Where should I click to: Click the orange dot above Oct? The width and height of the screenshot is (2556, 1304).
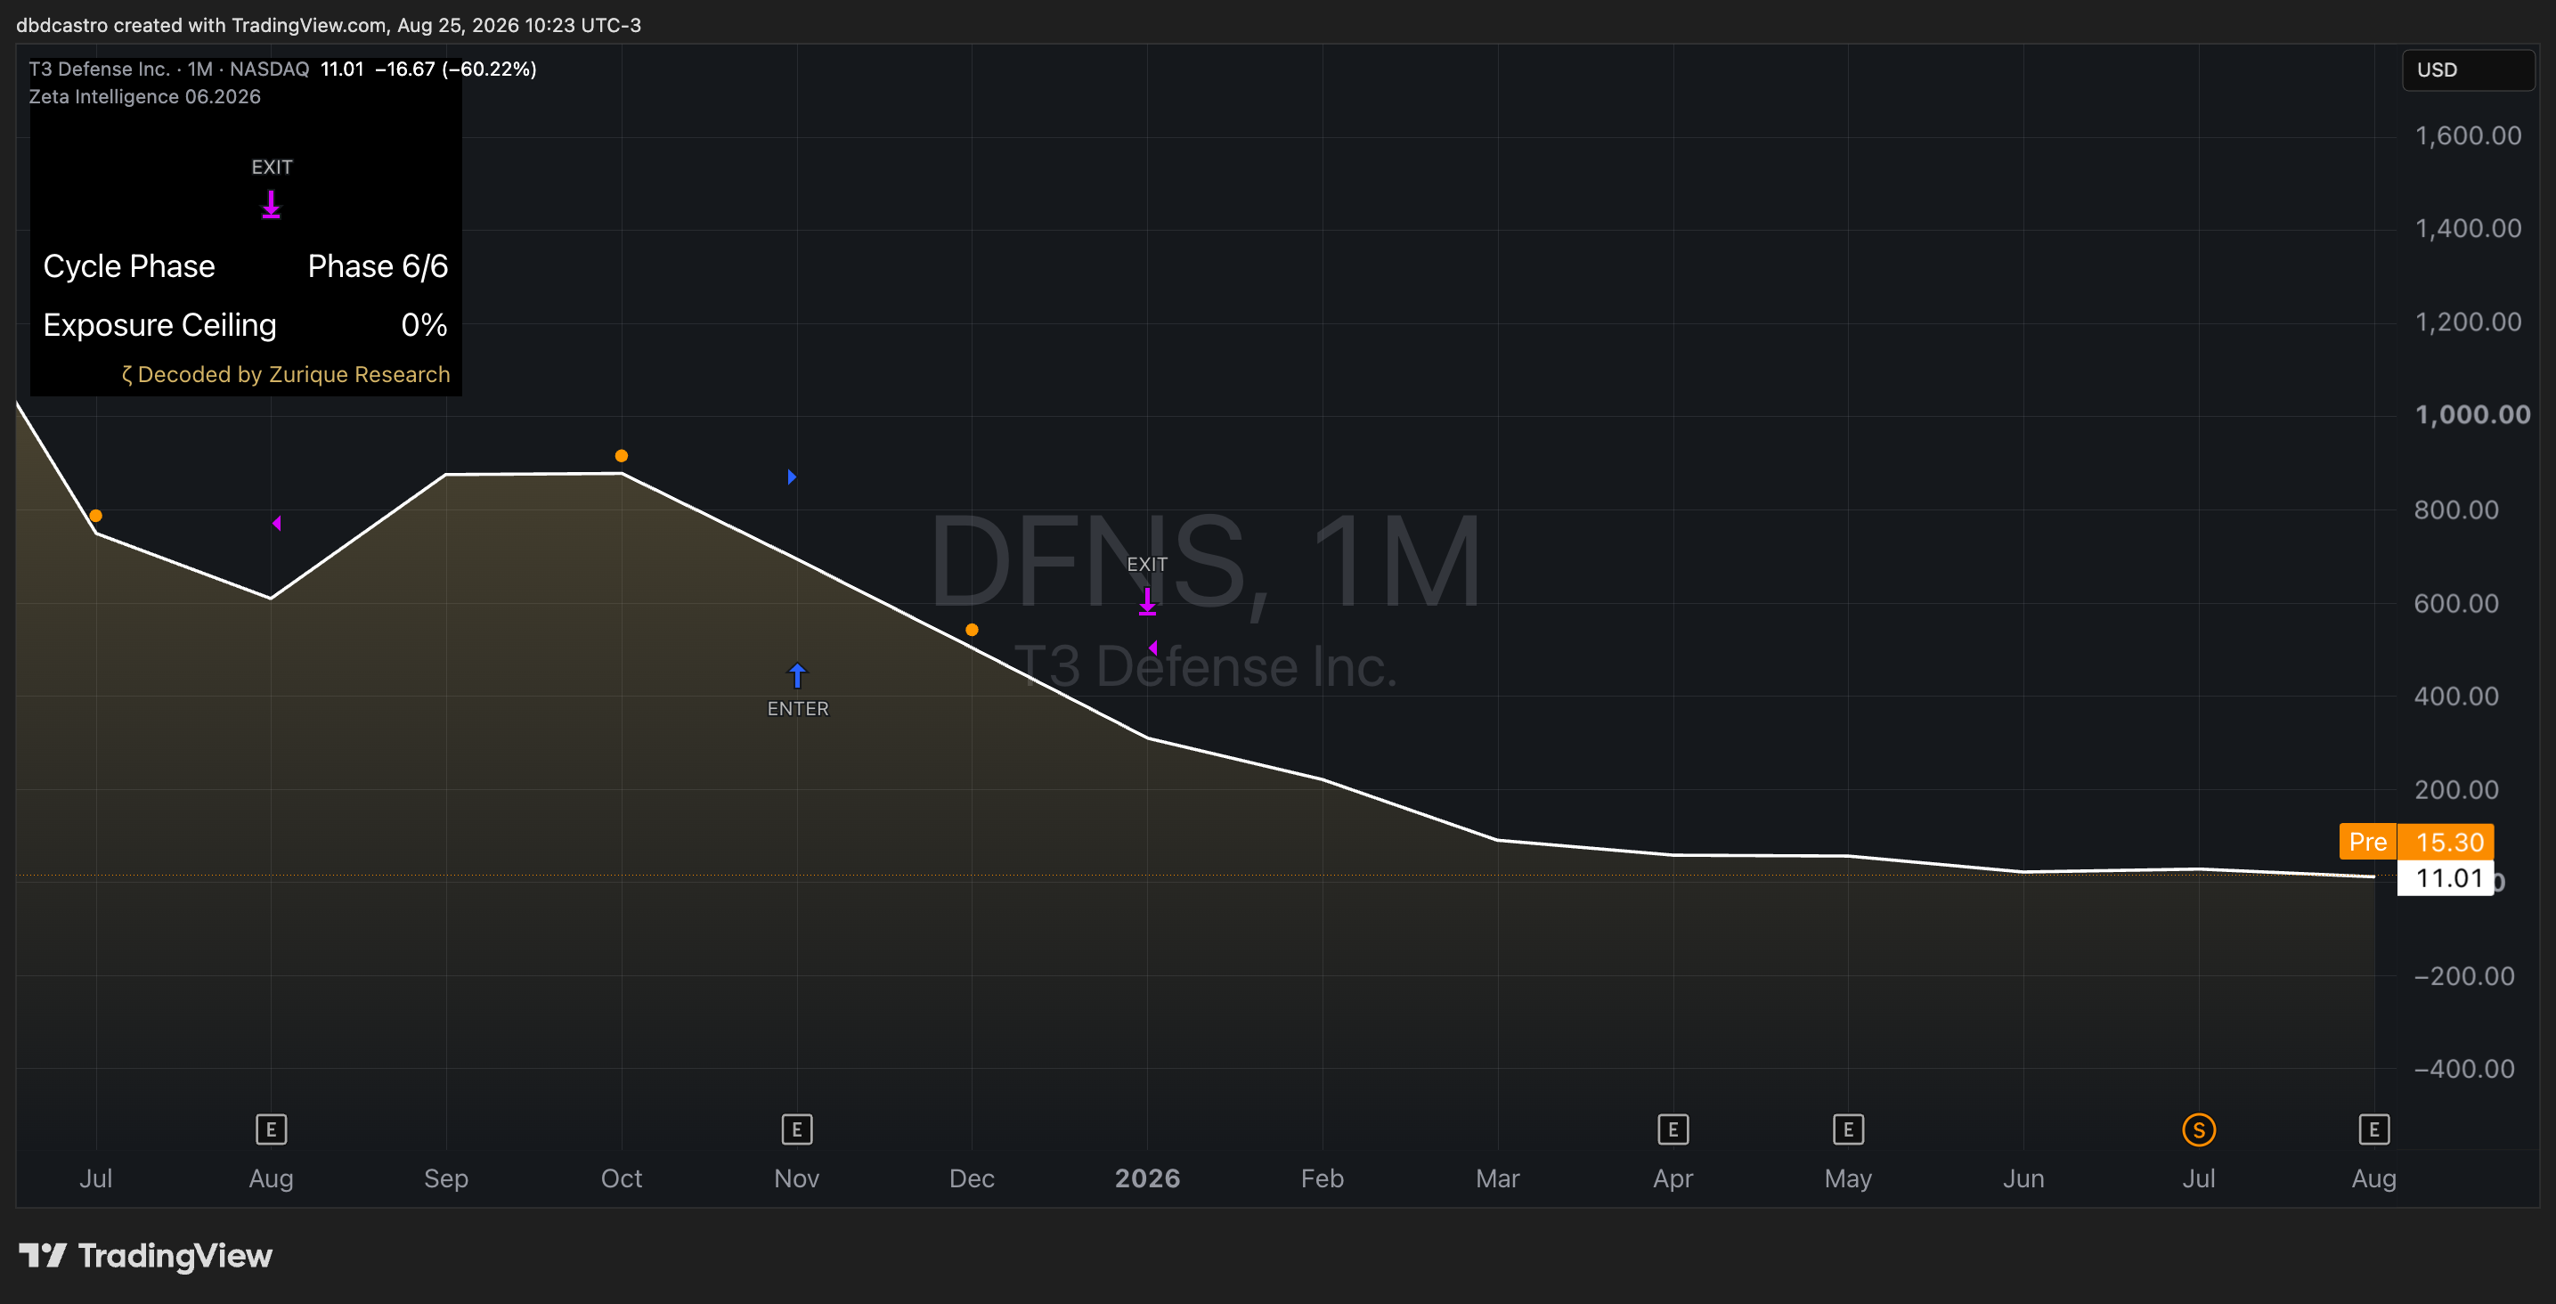[621, 455]
